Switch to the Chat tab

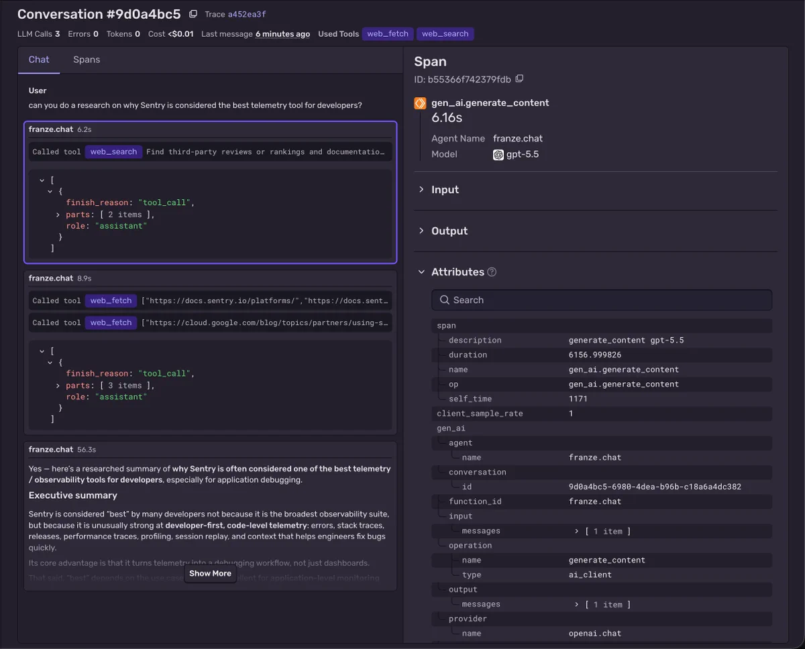(x=39, y=60)
